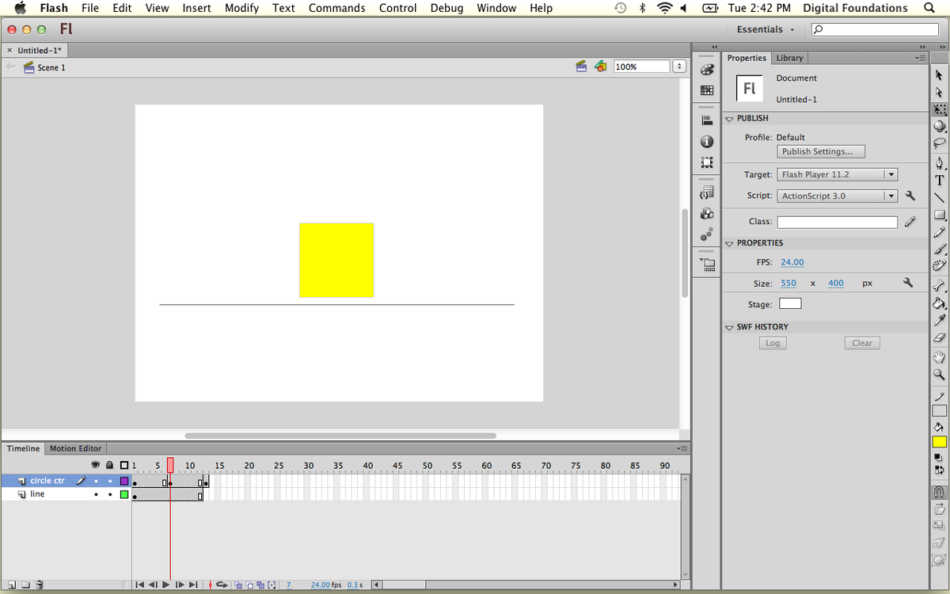This screenshot has width=950, height=594.
Task: Toggle outline view for line layer
Action: click(x=123, y=495)
